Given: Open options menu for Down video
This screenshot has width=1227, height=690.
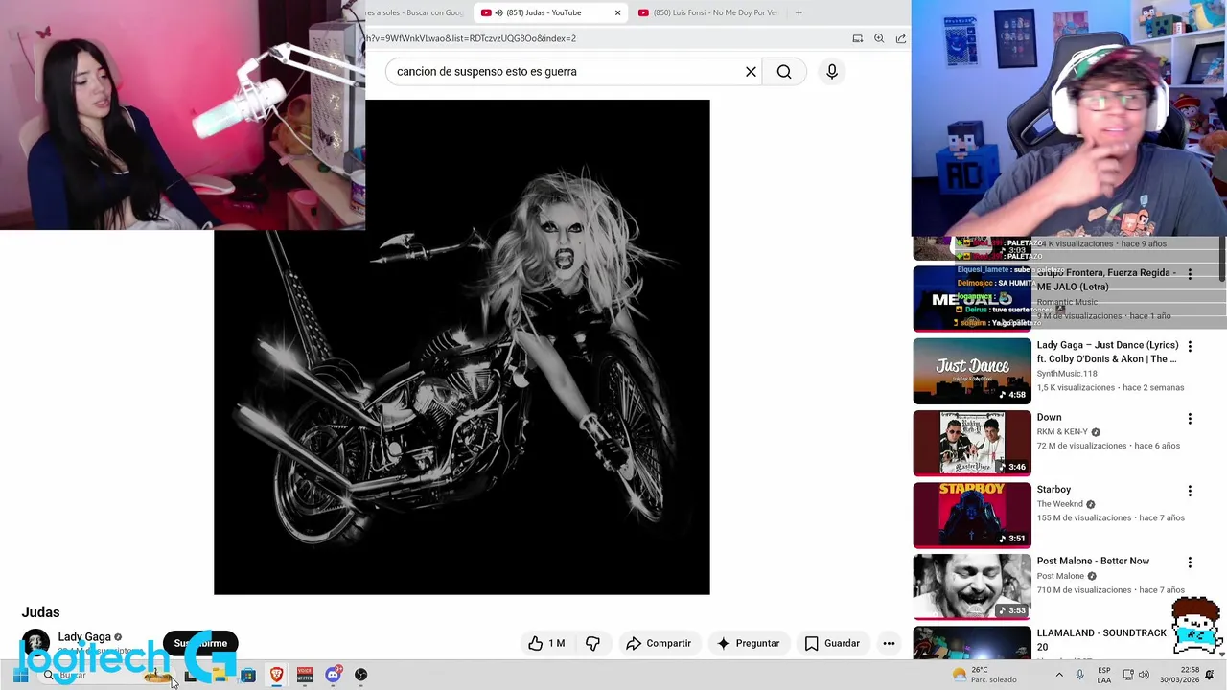Looking at the screenshot, I should click(x=1190, y=419).
